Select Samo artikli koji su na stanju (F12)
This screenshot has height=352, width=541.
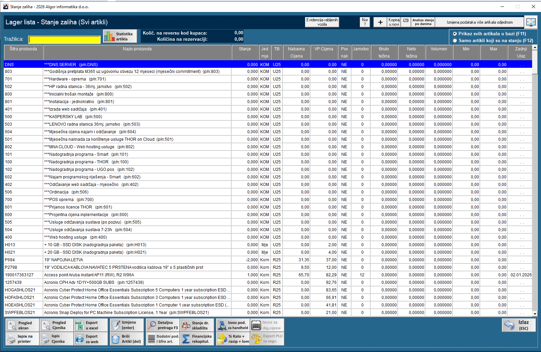coord(493,40)
